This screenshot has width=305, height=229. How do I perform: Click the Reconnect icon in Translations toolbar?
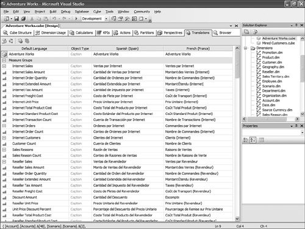[x=11, y=41]
